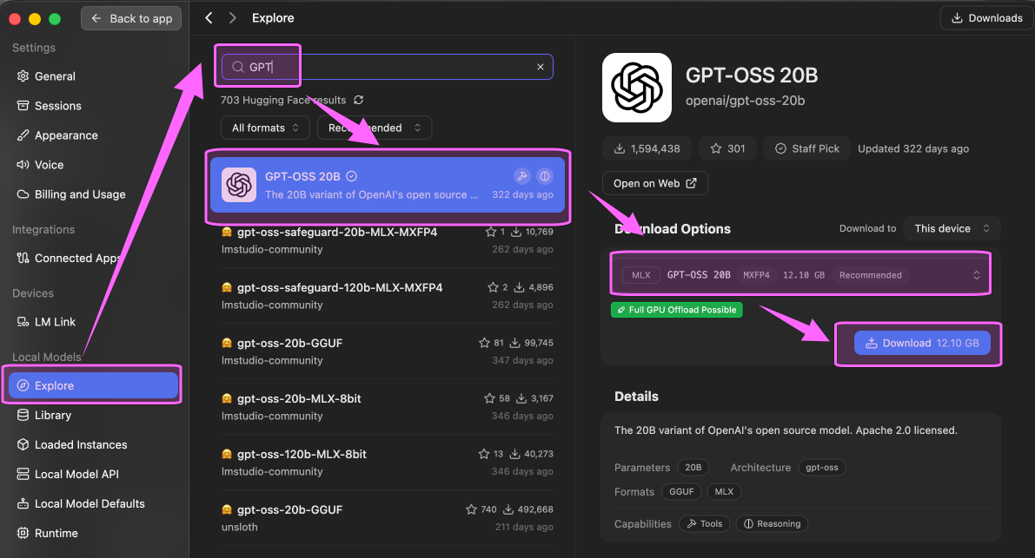Screen dimensions: 1035x558
Task: Click Open on Web link button
Action: click(x=654, y=183)
